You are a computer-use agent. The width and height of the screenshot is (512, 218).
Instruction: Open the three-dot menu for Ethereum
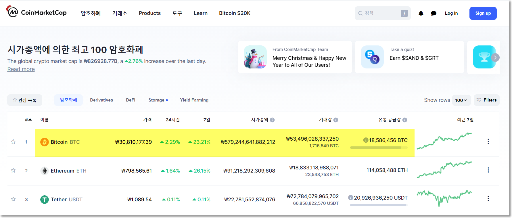click(x=488, y=170)
